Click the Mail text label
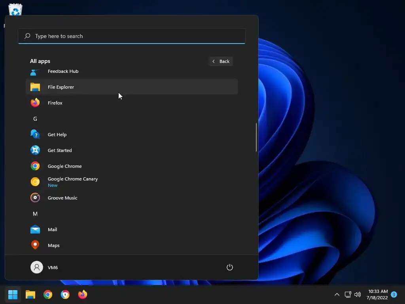 pyautogui.click(x=53, y=230)
